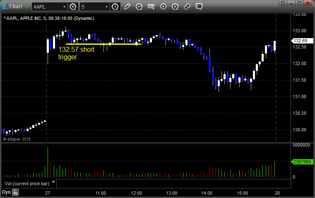315x198 pixels.
Task: Click the trade arrows icon
Action: coord(187,7)
